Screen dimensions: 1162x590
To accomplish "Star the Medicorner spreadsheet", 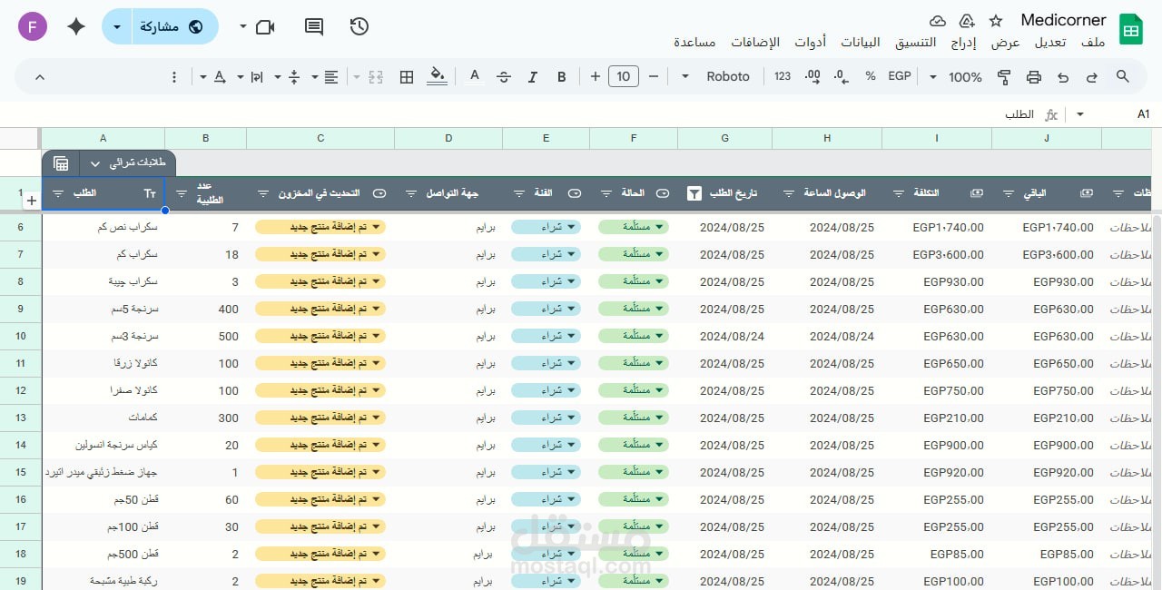I will click(x=995, y=20).
